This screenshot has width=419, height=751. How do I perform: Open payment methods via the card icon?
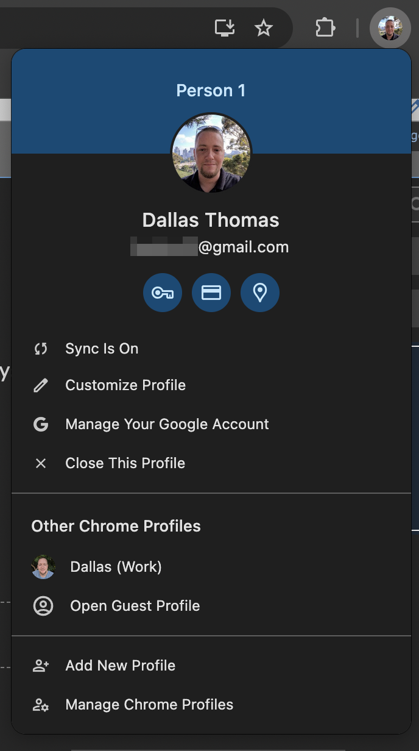point(211,293)
